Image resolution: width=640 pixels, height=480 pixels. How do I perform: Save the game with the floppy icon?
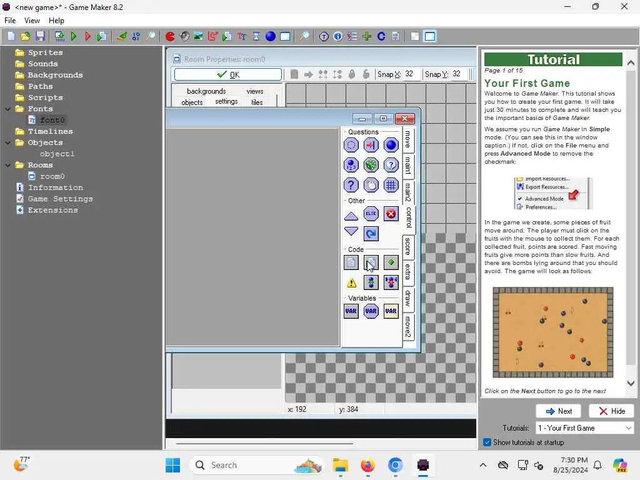(x=39, y=36)
